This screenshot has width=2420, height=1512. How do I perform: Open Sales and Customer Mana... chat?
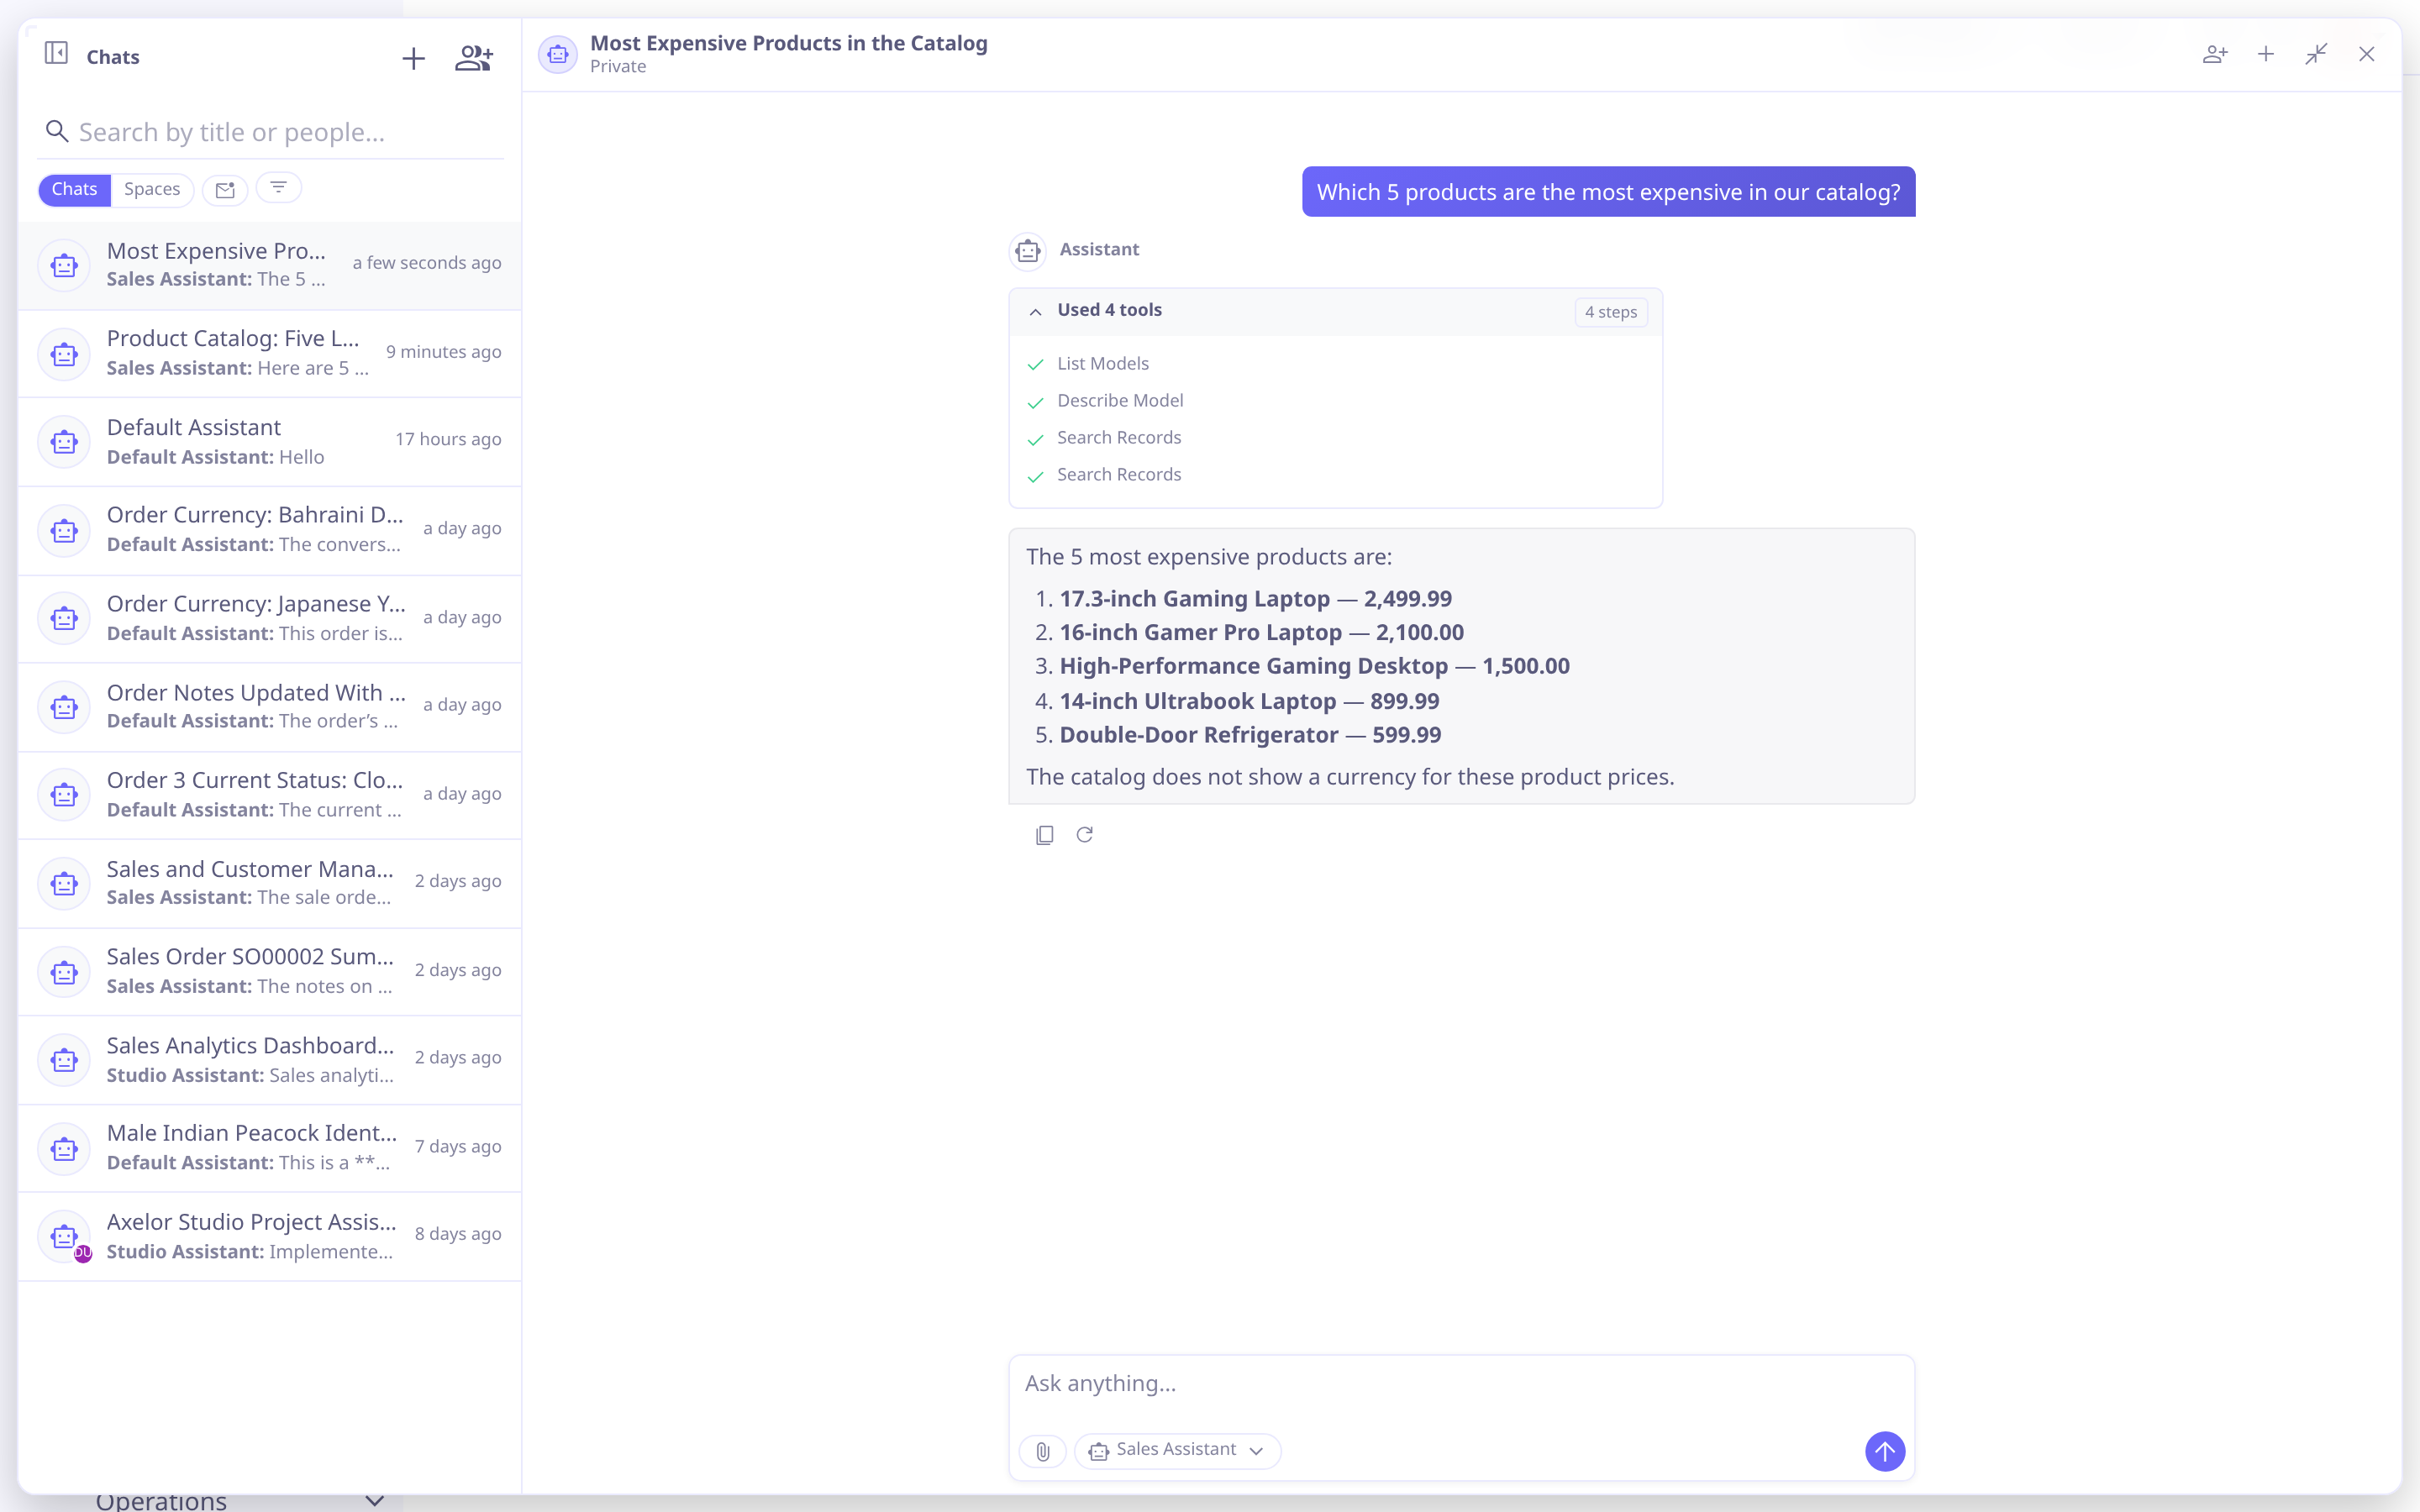pos(269,883)
